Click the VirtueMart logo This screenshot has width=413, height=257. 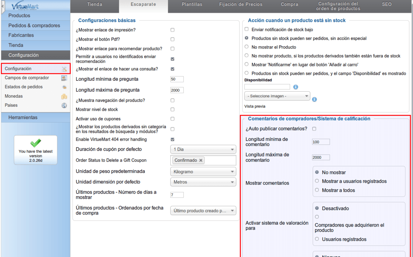tap(25, 6)
